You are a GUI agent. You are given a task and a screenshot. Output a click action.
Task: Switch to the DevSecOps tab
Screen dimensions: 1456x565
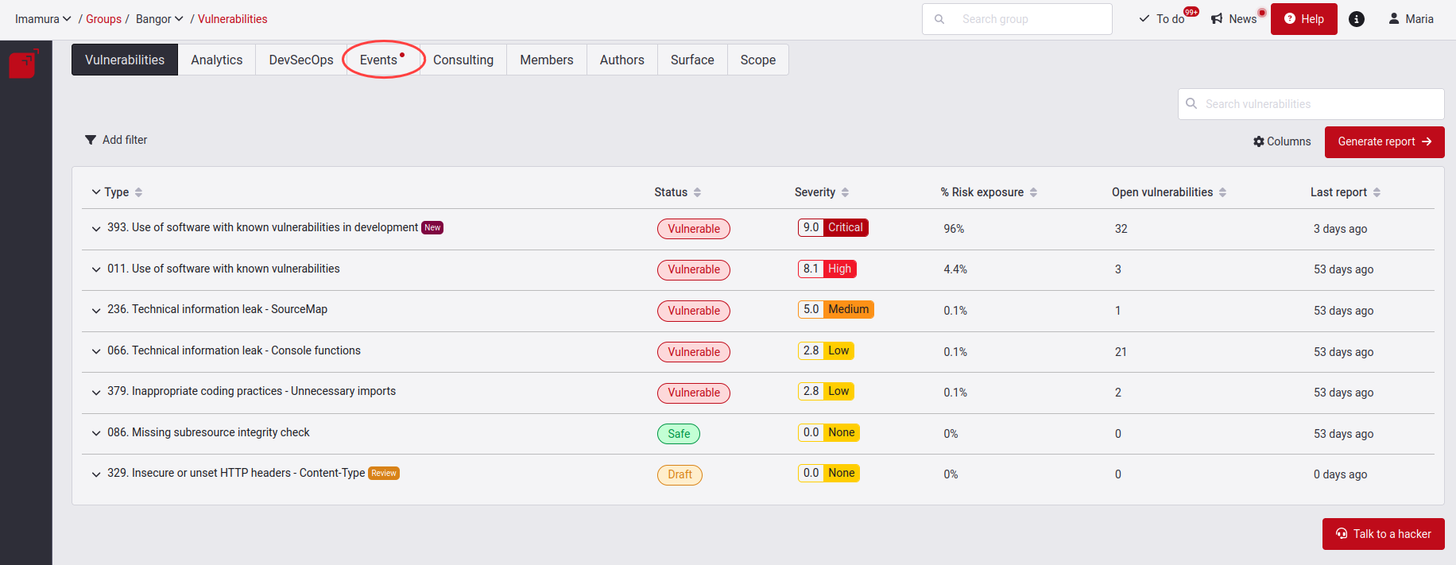point(301,60)
